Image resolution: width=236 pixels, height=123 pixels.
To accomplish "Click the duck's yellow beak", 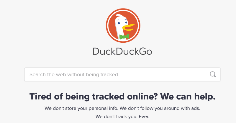I will 128,27.
